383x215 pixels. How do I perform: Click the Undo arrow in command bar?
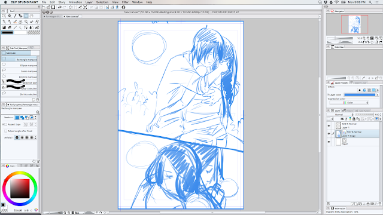click(60, 7)
